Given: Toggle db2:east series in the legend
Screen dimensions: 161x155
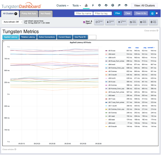Looking at the screenshot, I should pyautogui.click(x=111, y=95).
